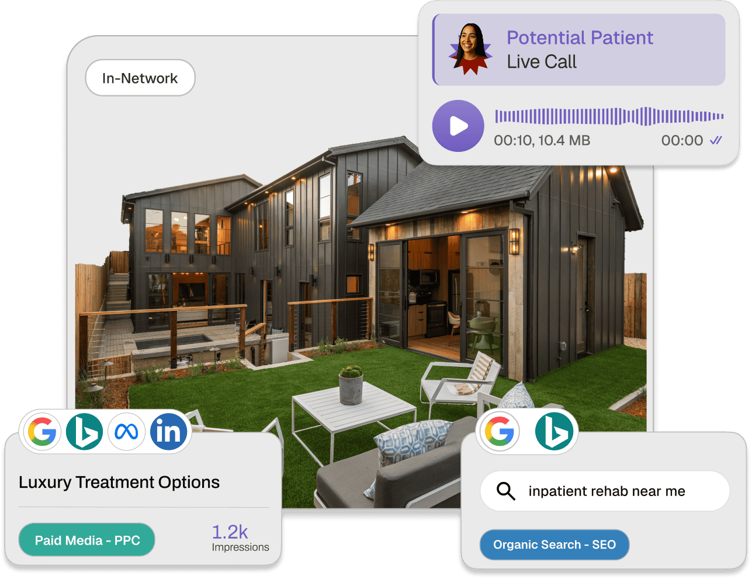Viewport: 752px width, 579px height.
Task: Click the inpatient rehab near me search box
Action: (606, 491)
